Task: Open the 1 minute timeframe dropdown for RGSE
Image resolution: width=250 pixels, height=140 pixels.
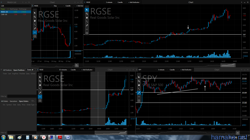Action: pos(110,2)
